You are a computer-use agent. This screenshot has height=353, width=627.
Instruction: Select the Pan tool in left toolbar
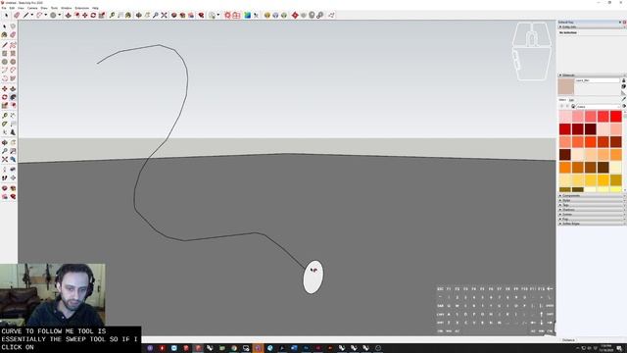13,142
